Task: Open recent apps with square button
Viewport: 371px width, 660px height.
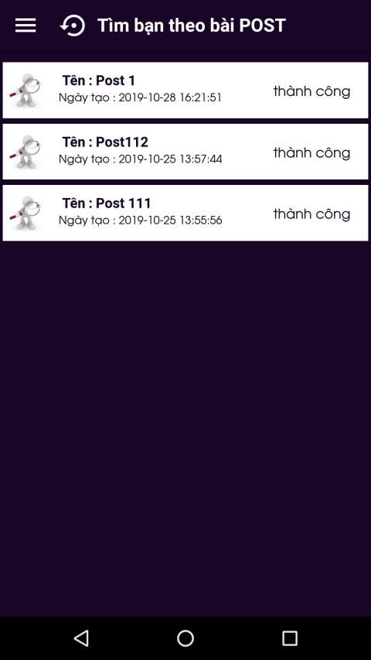Action: 289,638
